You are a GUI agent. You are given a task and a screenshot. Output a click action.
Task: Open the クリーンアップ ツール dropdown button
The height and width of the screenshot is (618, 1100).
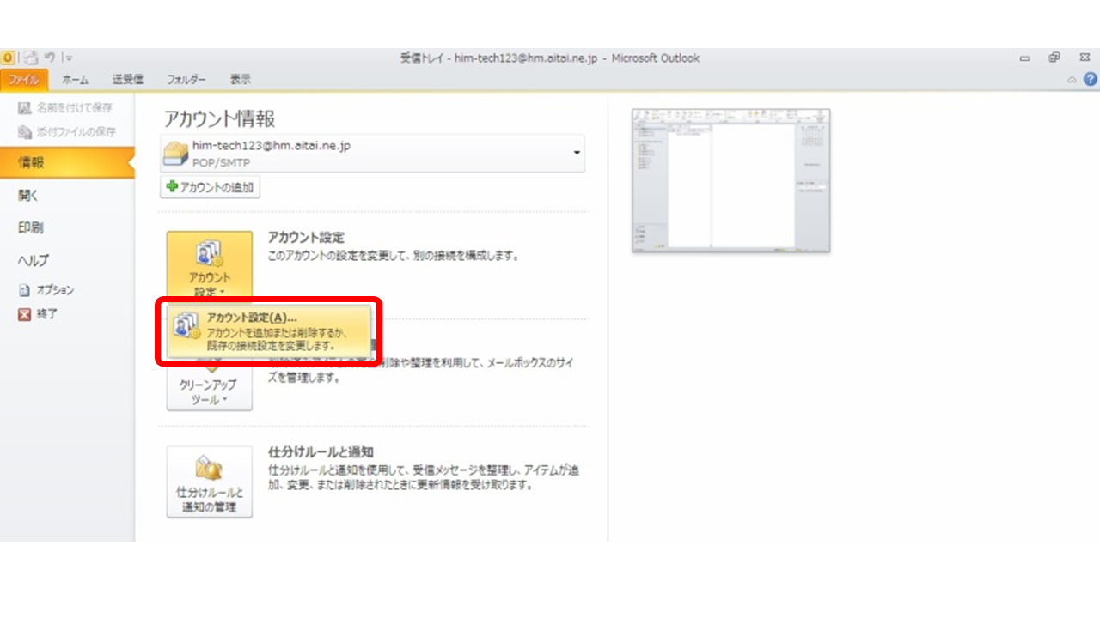[x=210, y=385]
